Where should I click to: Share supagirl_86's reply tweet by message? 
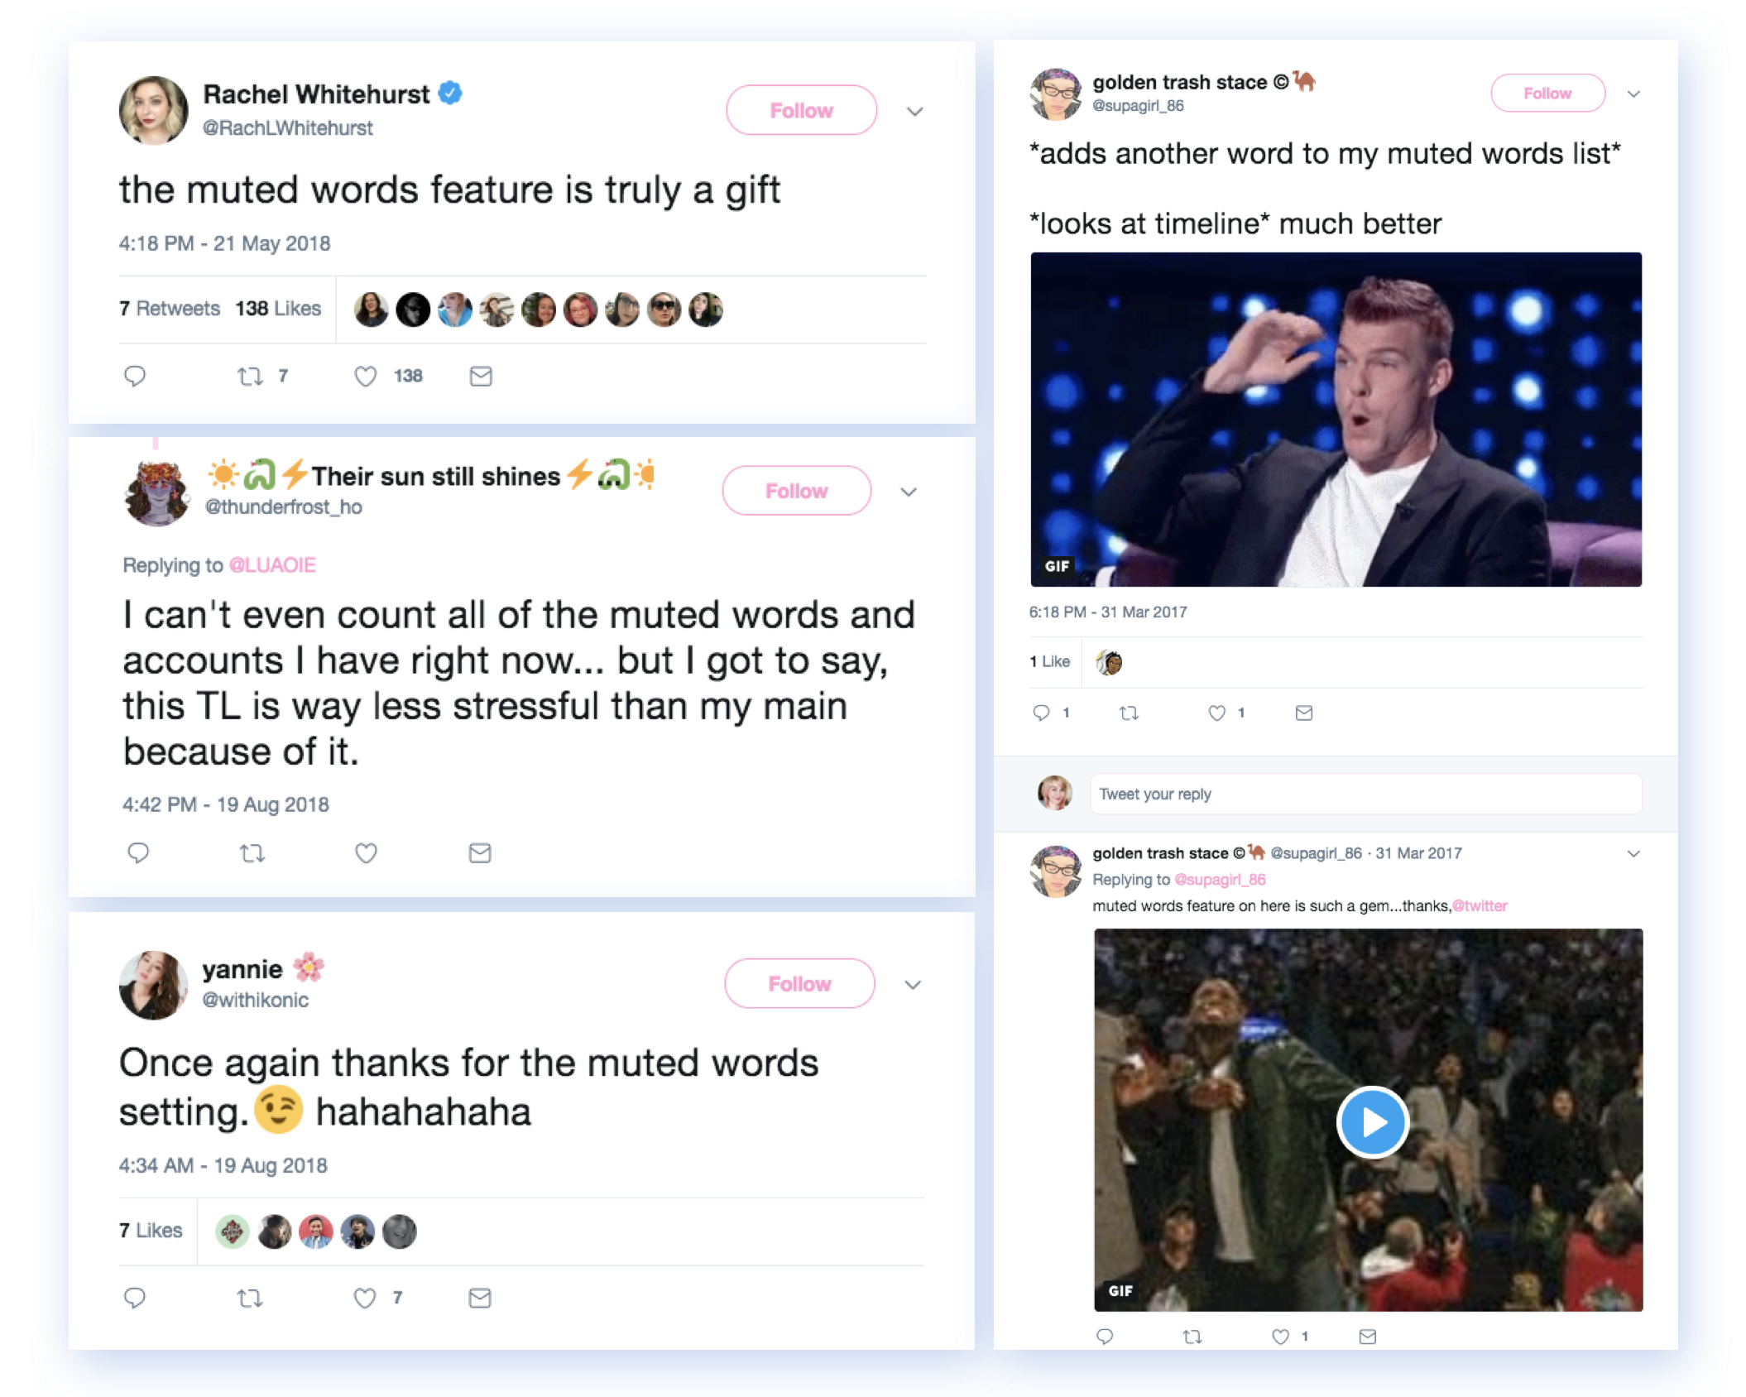(x=1367, y=1337)
